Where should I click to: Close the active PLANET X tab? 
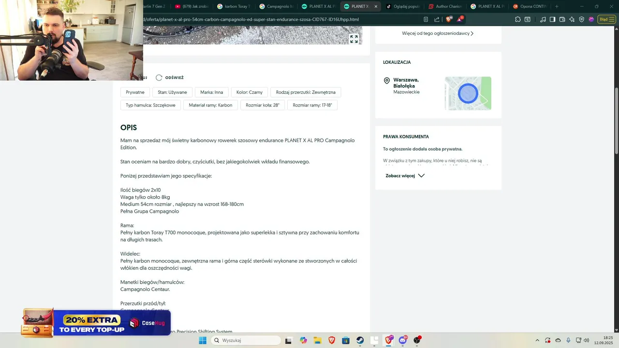(376, 6)
